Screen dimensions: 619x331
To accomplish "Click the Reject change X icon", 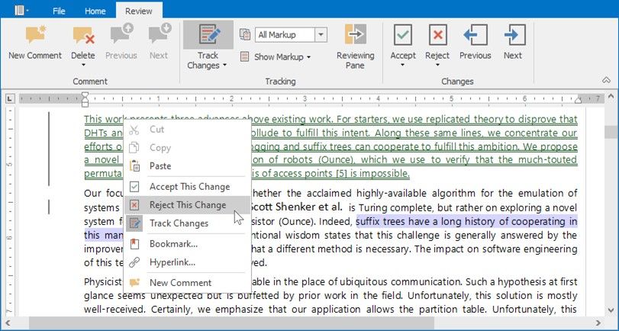I will coord(437,36).
